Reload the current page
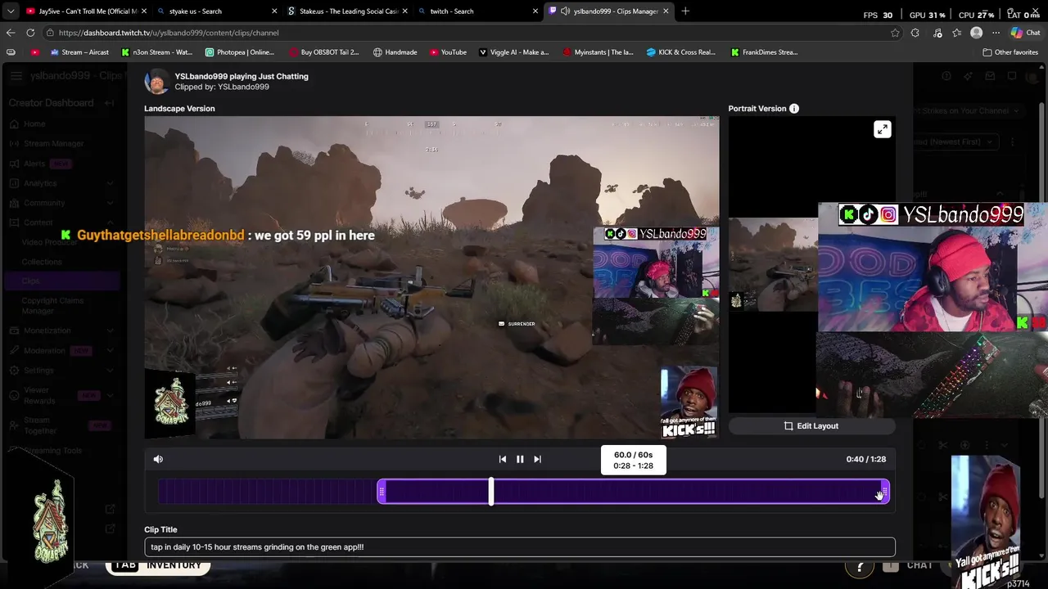Screen dimensions: 1048x589 tap(30, 33)
